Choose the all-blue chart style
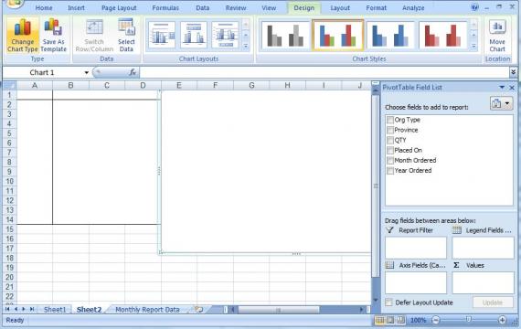The image size is (521, 329). (x=390, y=36)
